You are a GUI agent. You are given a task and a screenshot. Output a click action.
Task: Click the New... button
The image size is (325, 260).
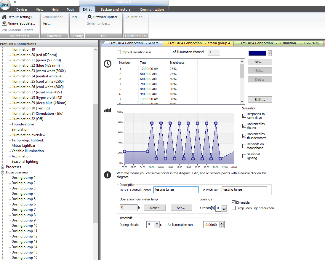point(260,62)
